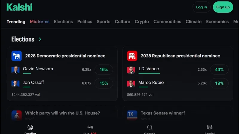The image size is (239, 134).
Task: Click the U.S. House capitol icon
Action: coord(17,115)
